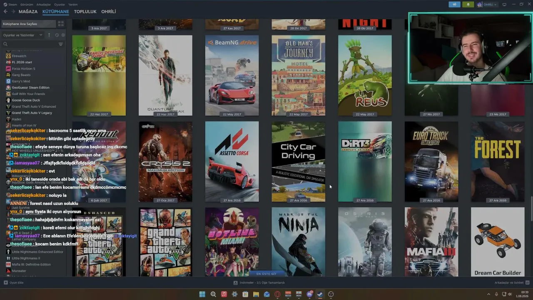Sort library list with the up arrow
The height and width of the screenshot is (300, 533).
coord(49,35)
